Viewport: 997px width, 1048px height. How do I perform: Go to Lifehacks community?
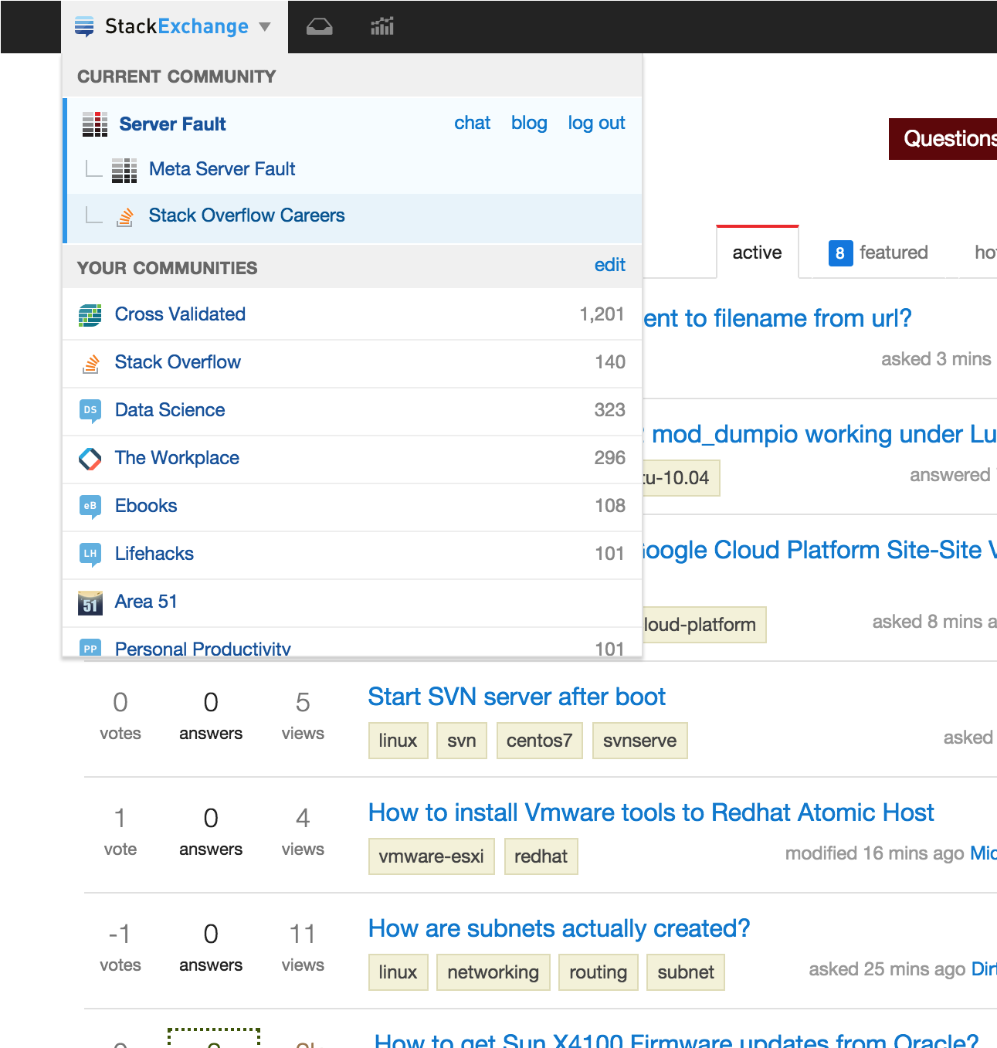(154, 554)
